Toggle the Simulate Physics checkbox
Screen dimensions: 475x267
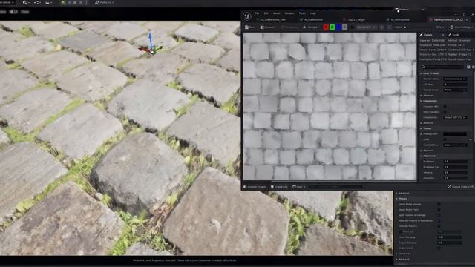pos(439,226)
